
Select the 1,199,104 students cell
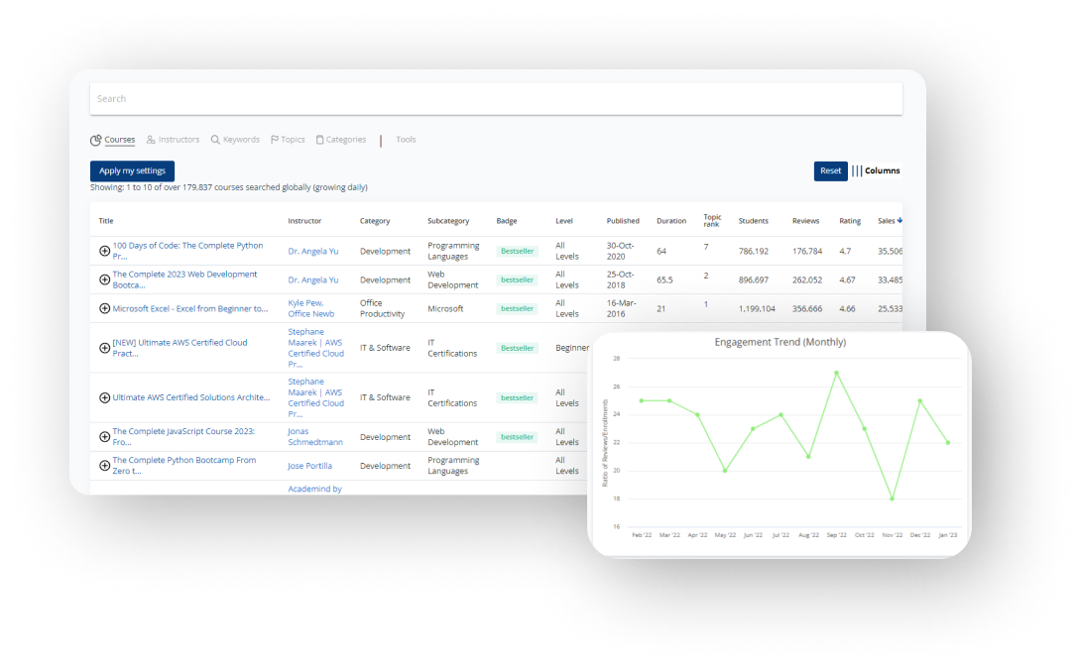[x=757, y=309]
